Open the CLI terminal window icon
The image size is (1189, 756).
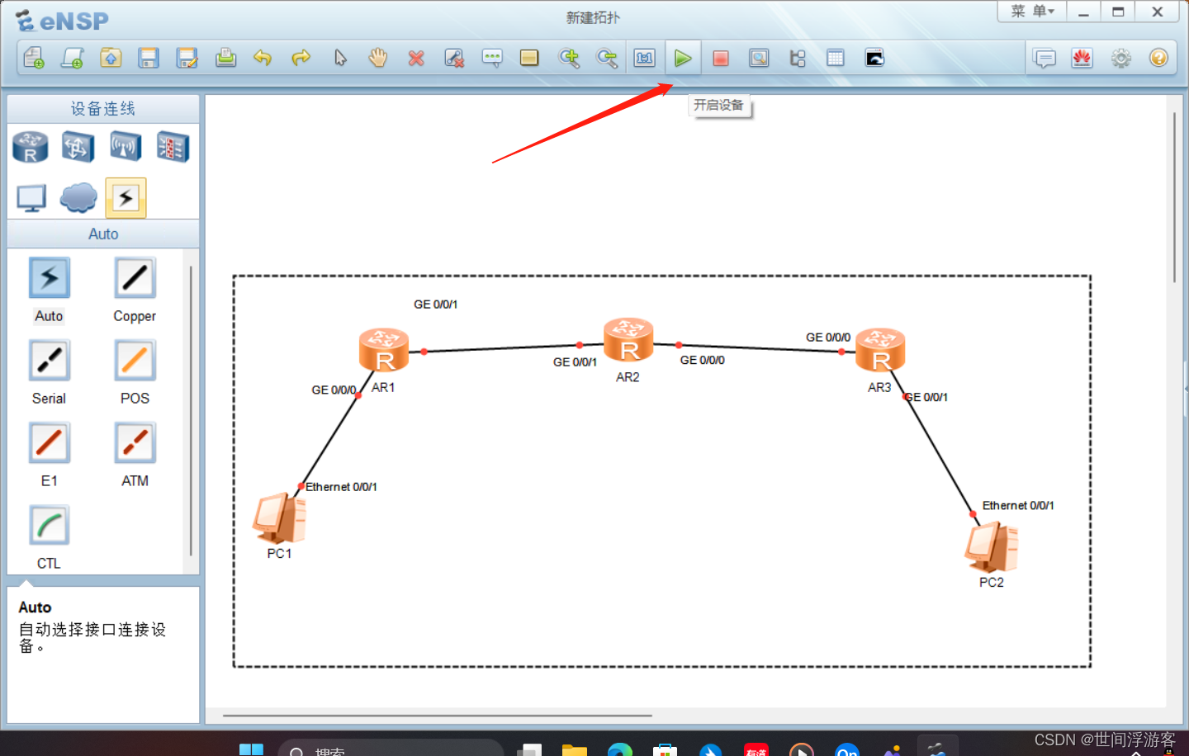click(874, 58)
